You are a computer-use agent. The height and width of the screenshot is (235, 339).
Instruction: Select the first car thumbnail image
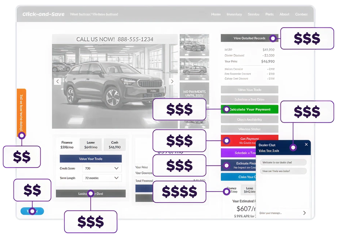point(194,45)
